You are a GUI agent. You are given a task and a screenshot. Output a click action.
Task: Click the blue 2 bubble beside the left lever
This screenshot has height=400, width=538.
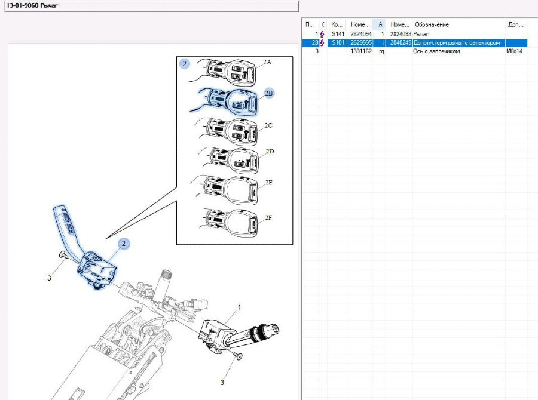[124, 244]
